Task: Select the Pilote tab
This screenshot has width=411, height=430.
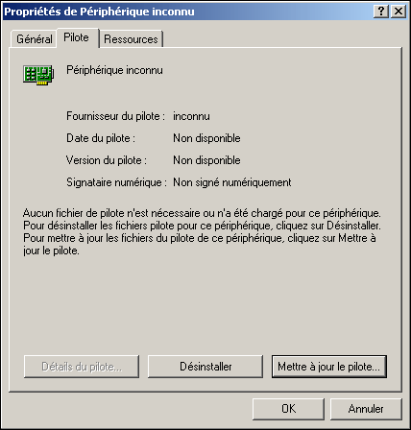Action: coord(77,37)
